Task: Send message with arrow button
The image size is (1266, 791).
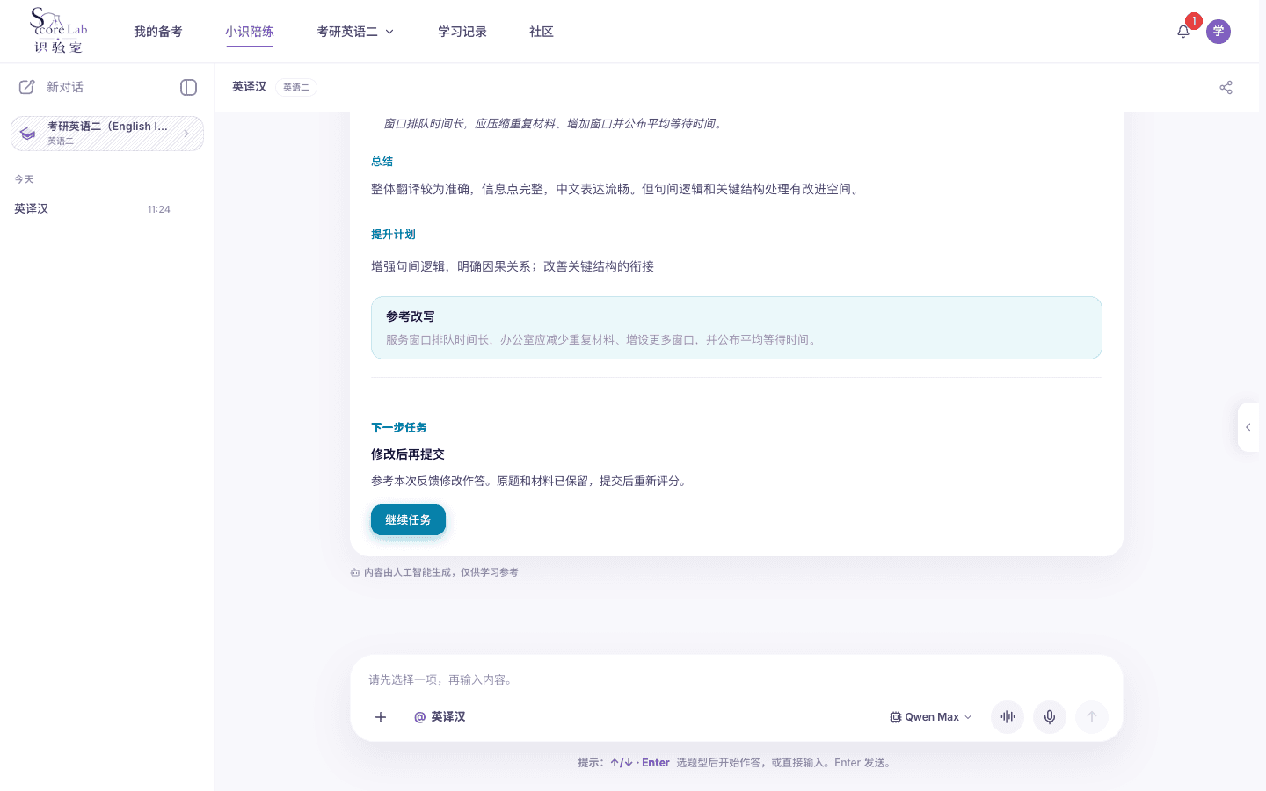Action: [x=1092, y=717]
